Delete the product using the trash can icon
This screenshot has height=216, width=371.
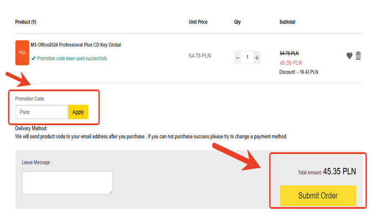(358, 56)
